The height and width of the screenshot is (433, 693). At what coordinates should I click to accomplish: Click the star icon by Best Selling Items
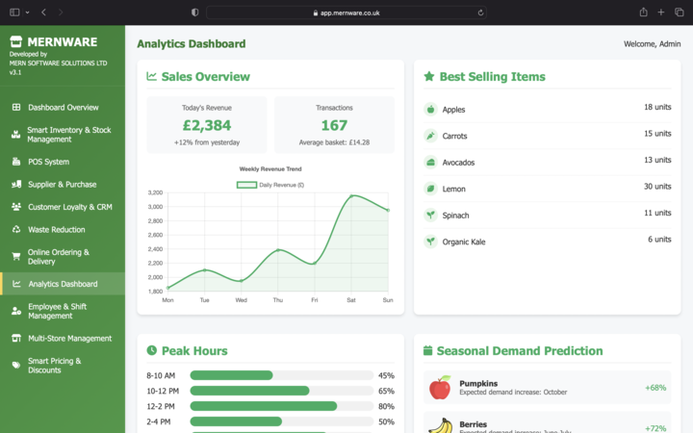tap(428, 76)
